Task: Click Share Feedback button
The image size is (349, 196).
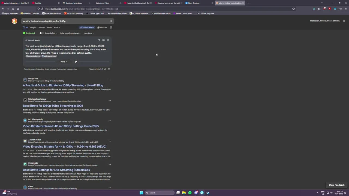Action: [x=336, y=185]
